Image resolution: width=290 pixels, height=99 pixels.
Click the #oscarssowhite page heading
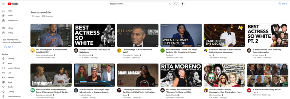40,12
